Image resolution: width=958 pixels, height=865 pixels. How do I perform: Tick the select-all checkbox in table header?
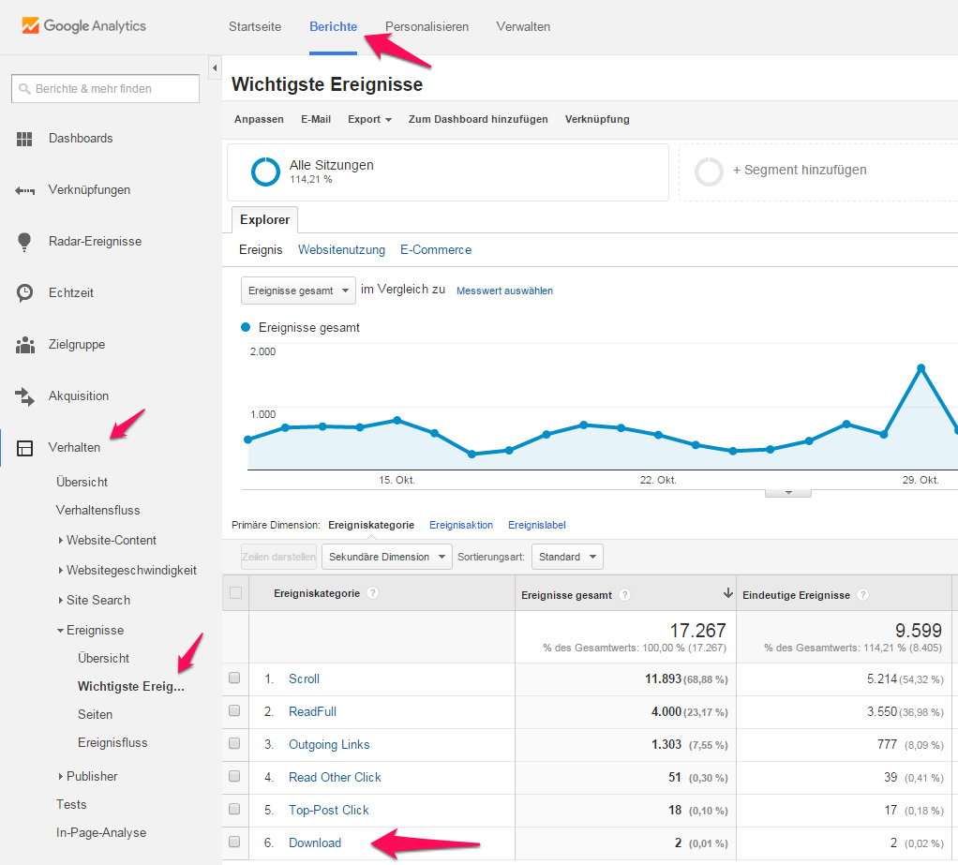(x=235, y=592)
